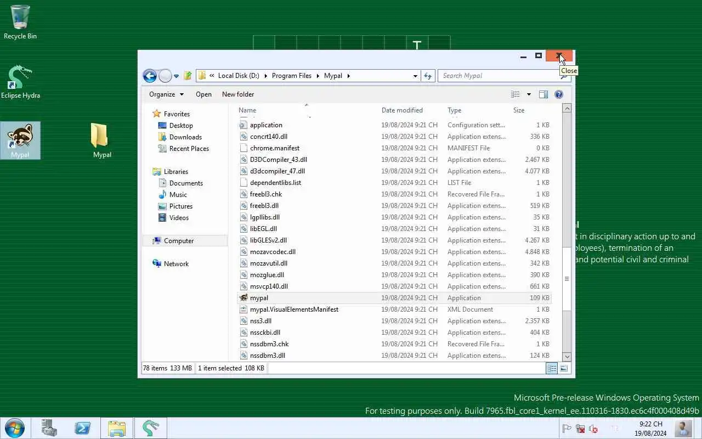Change view with the views icon

(515, 94)
